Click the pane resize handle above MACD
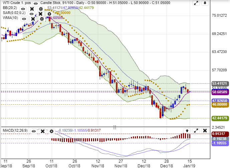Image resolution: width=230 pixels, height=168 pixels. click(114, 127)
